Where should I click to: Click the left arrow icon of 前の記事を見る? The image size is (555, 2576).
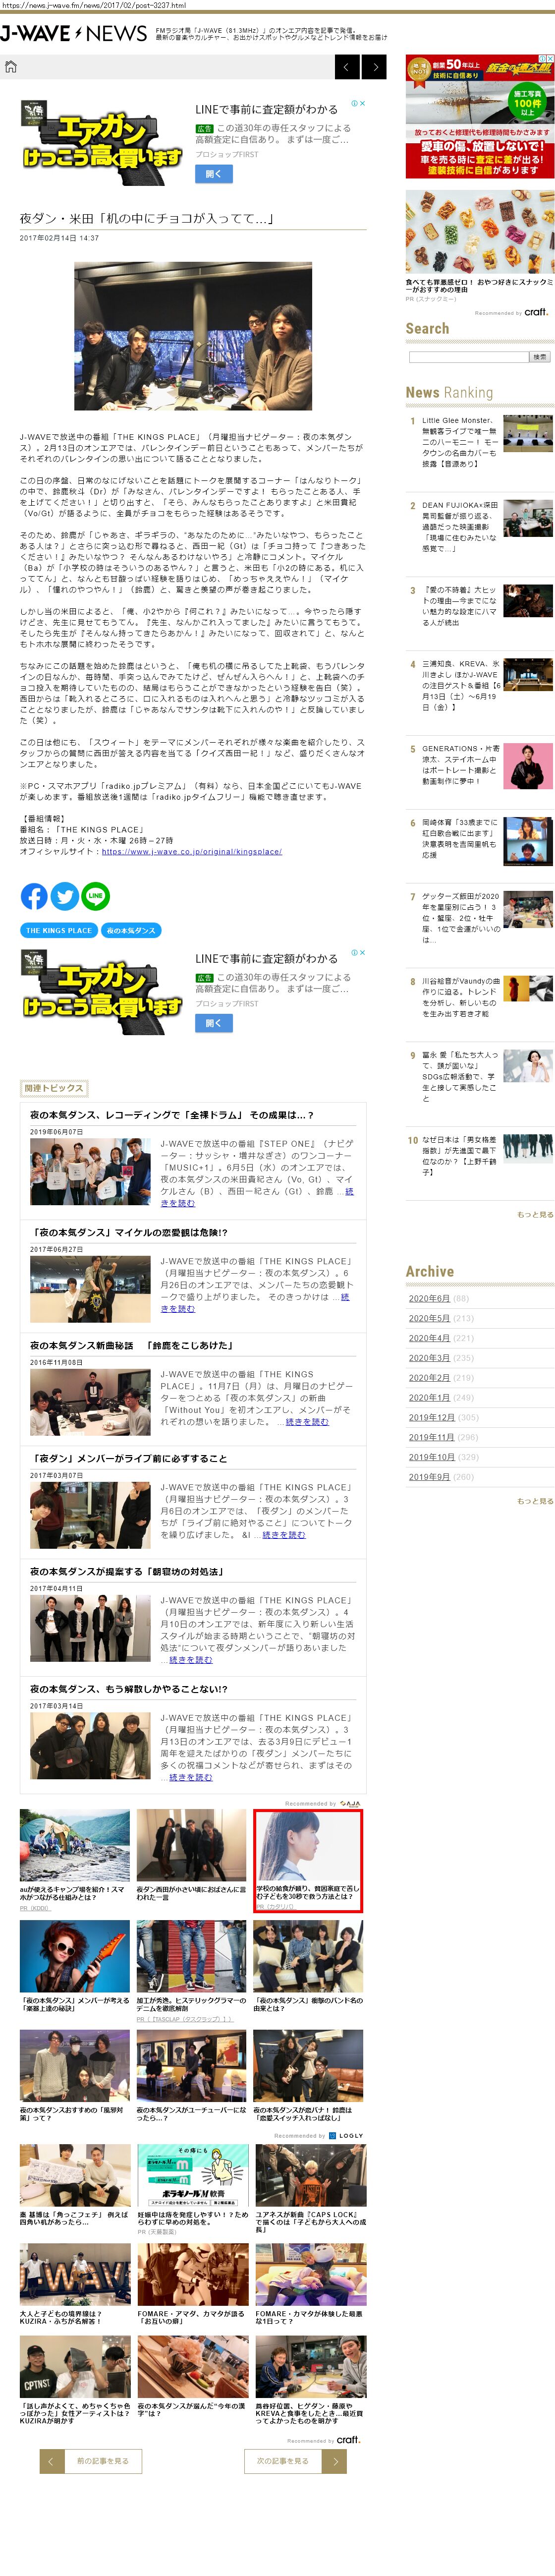point(51,2461)
